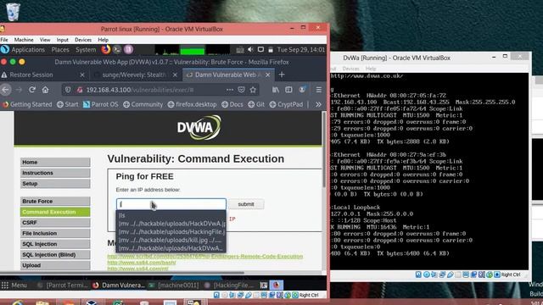Go to Firefox home page
Image resolution: width=543 pixels, height=305 pixels.
pos(45,90)
